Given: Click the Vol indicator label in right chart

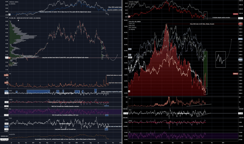Looking at the screenshot, I should [130, 98].
